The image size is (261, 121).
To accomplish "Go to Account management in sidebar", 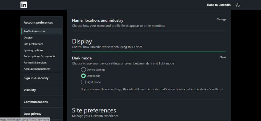I will tap(37, 69).
